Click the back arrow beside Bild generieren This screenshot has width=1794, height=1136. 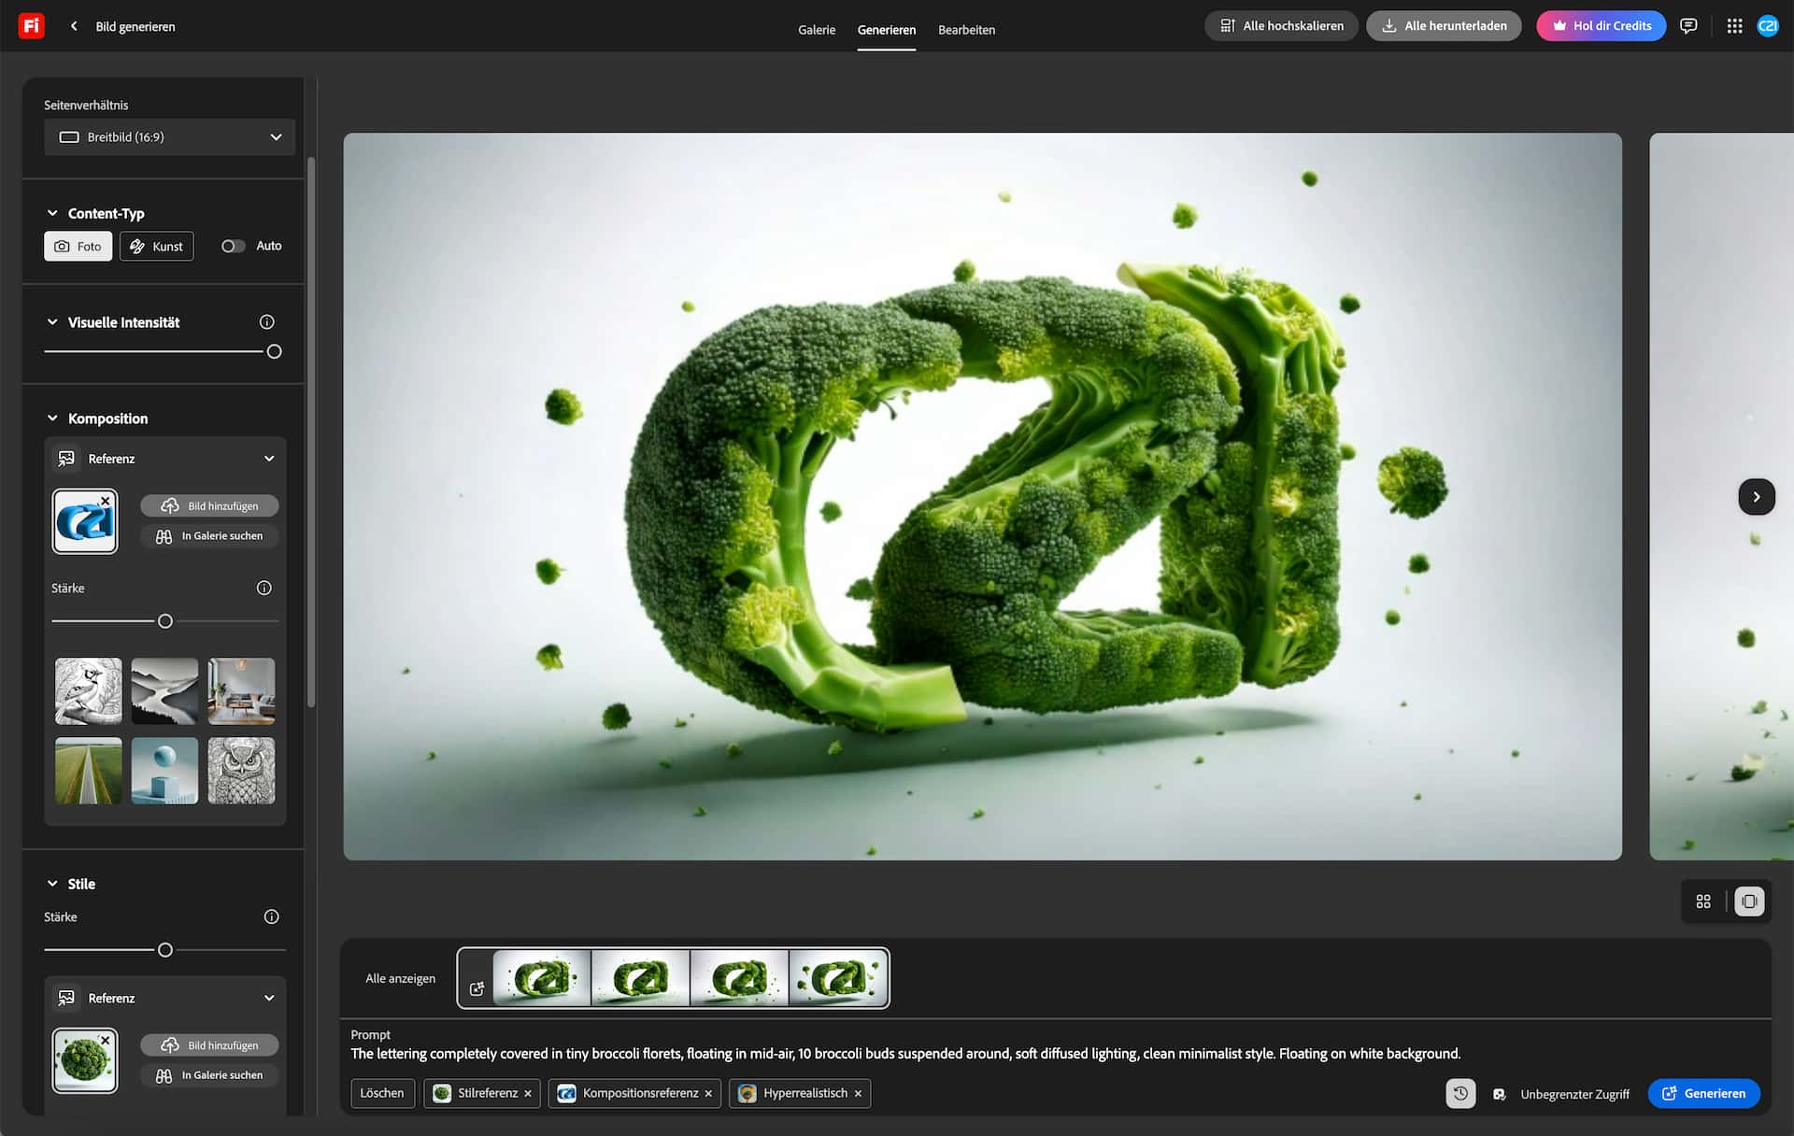tap(74, 26)
